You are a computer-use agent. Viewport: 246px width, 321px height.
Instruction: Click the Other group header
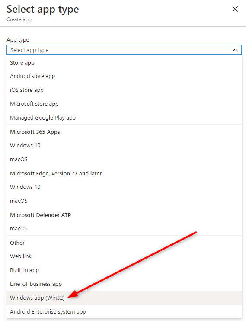tap(17, 243)
